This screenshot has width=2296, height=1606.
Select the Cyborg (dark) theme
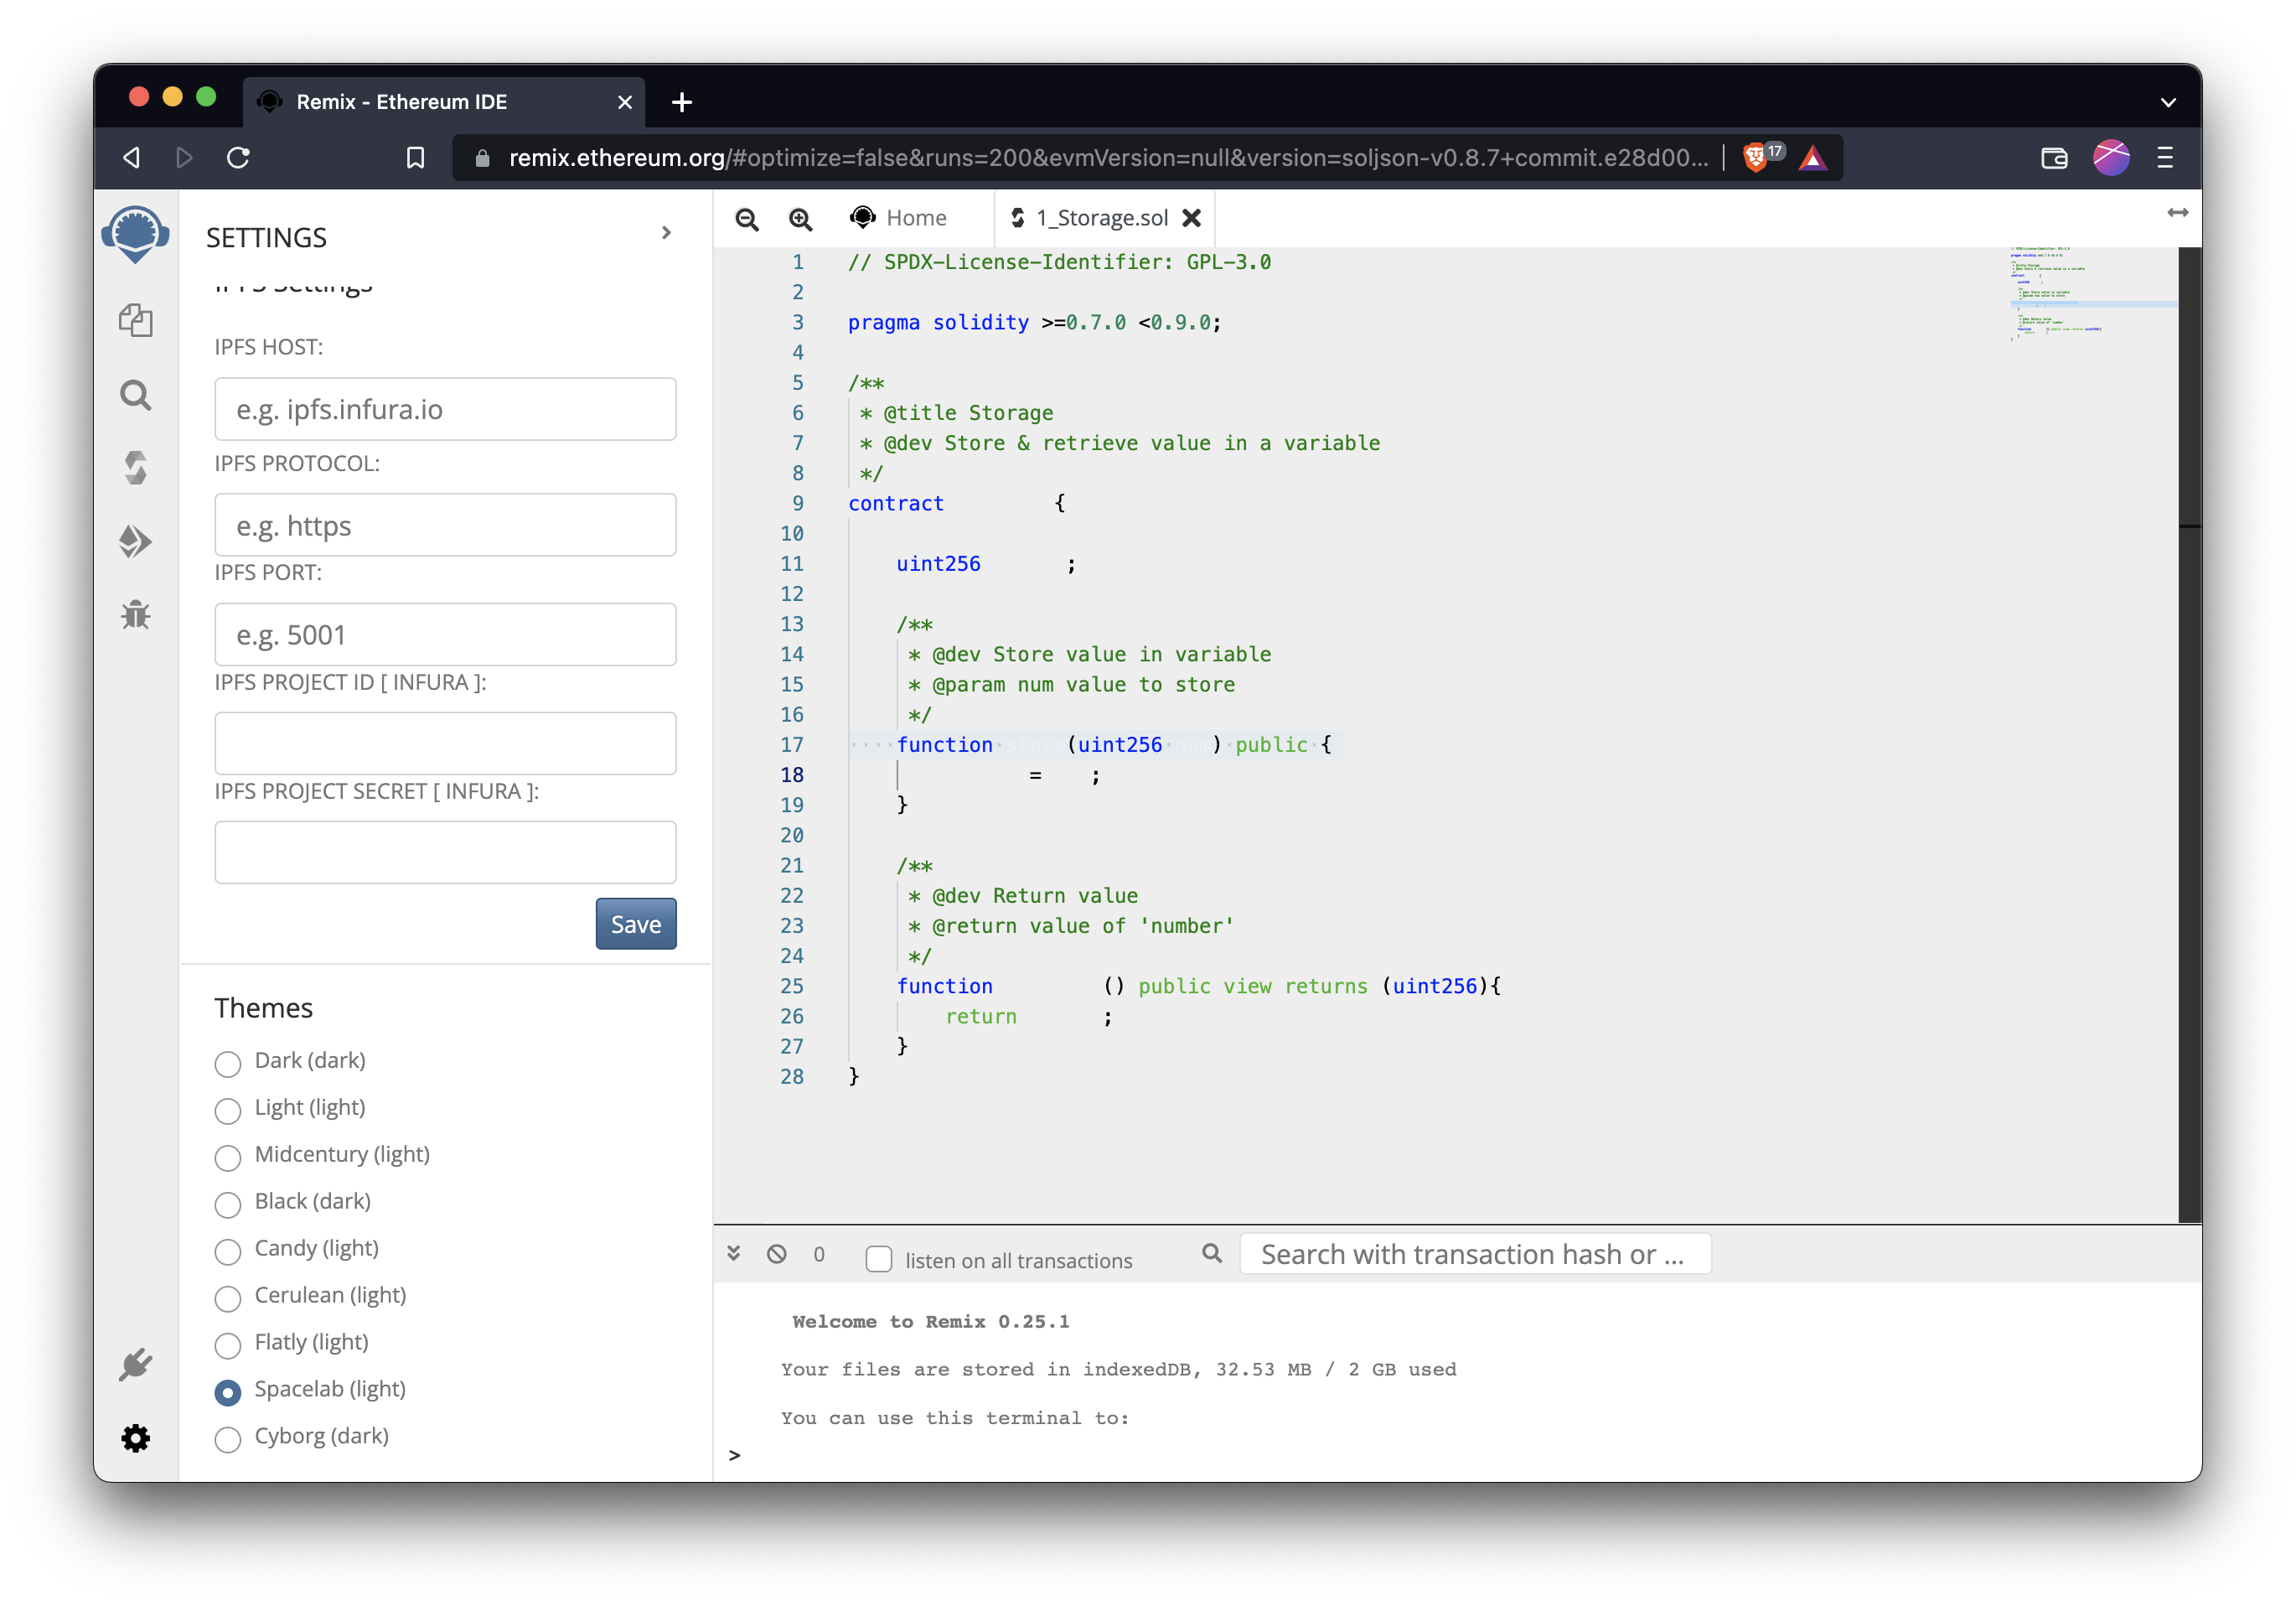click(x=228, y=1439)
